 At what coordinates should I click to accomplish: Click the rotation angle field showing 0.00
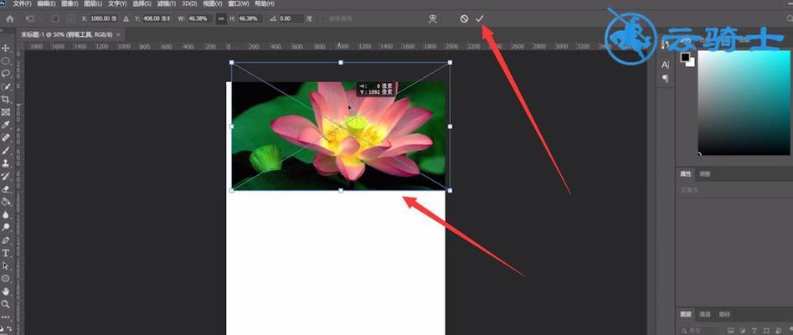tap(291, 18)
